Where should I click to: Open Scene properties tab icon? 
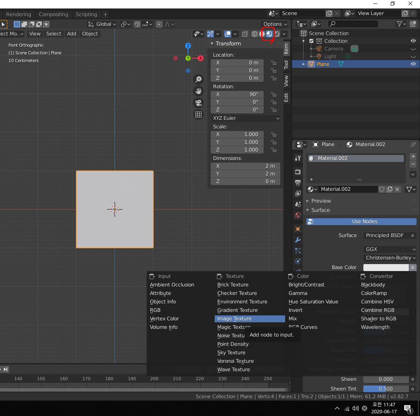coord(298,204)
